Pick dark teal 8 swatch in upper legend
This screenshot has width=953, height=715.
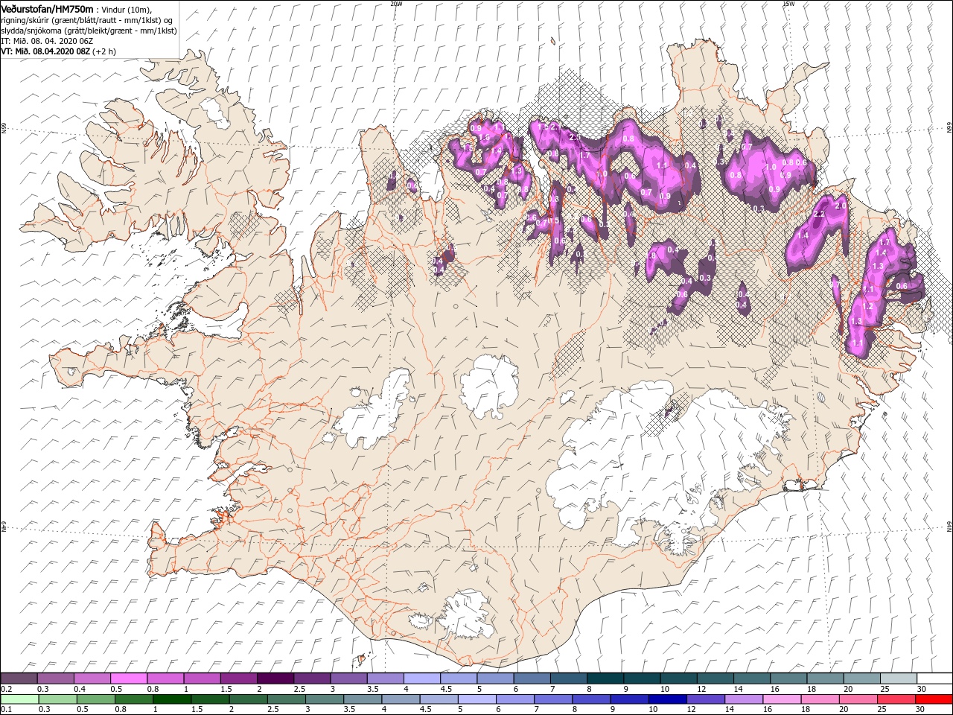pyautogui.click(x=605, y=679)
